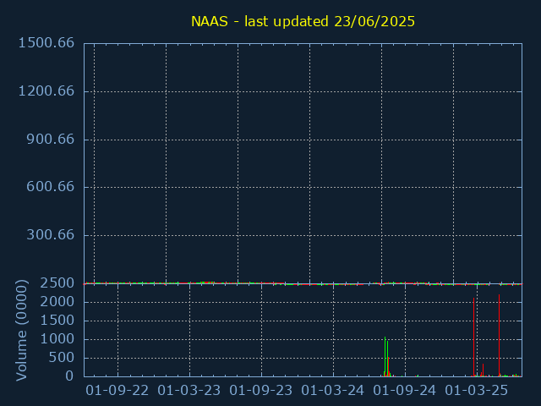
Task: Select the 1000 volume axis label
Action: (x=57, y=339)
